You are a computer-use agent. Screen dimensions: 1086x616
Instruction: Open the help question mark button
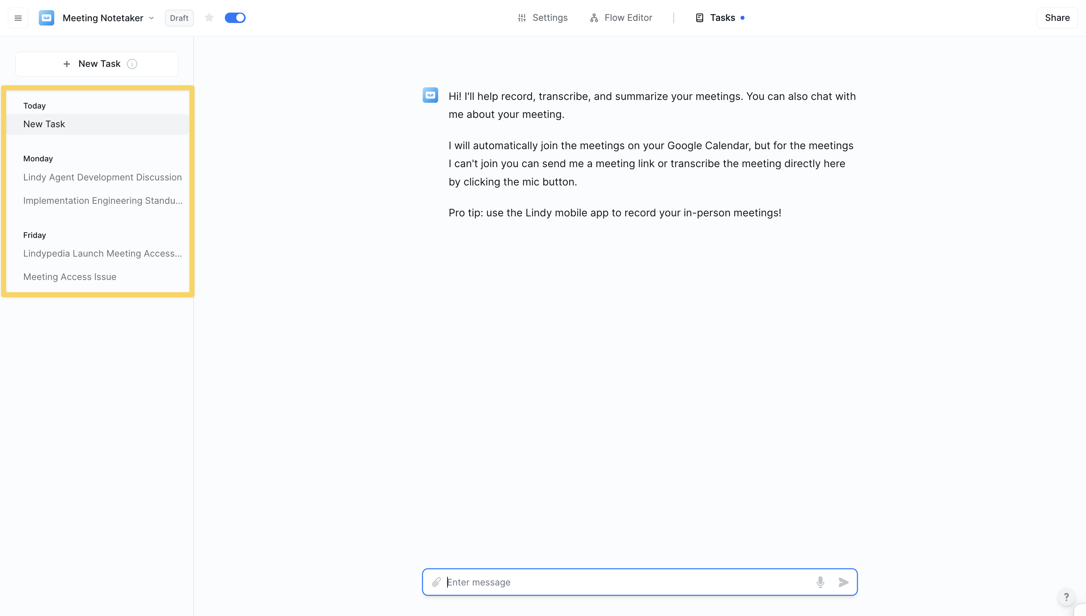(1066, 597)
